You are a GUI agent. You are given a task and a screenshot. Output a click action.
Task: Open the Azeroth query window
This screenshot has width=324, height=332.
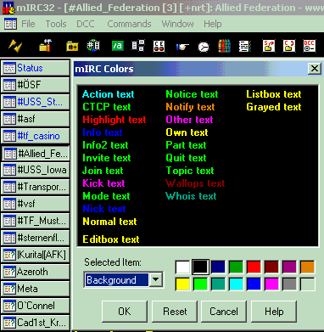point(36,272)
